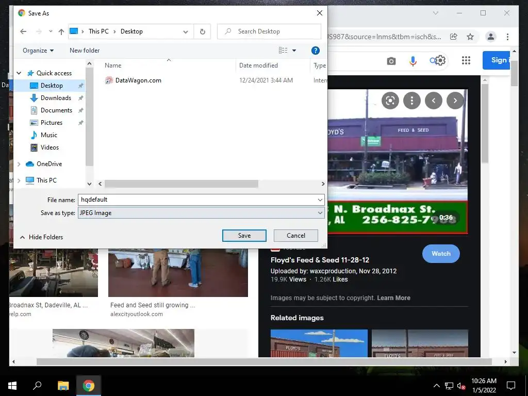Show previous image in preview
This screenshot has height=396, width=528.
coord(433,101)
